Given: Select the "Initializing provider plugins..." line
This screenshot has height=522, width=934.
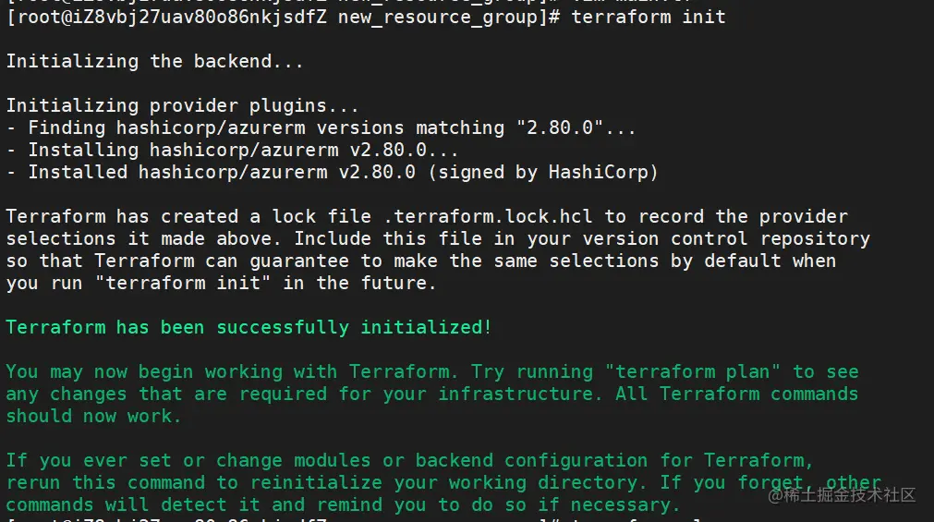Looking at the screenshot, I should coord(182,106).
